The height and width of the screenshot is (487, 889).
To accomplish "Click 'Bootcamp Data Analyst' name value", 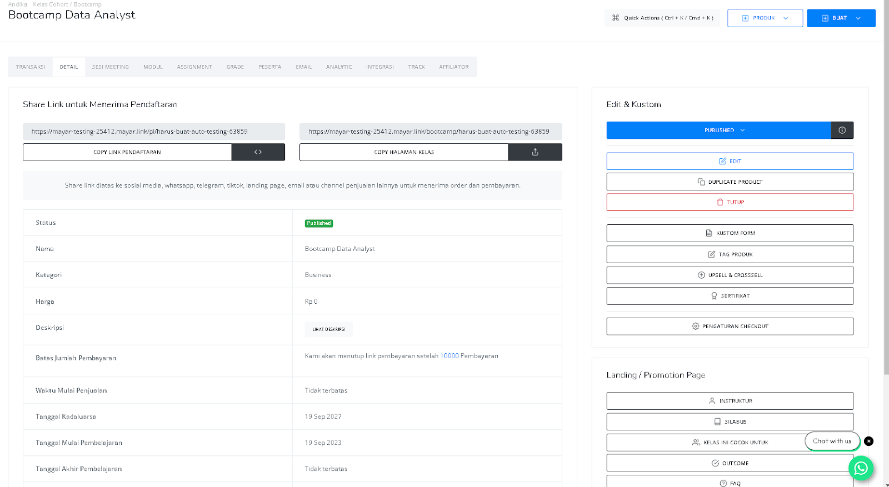I will coord(339,249).
